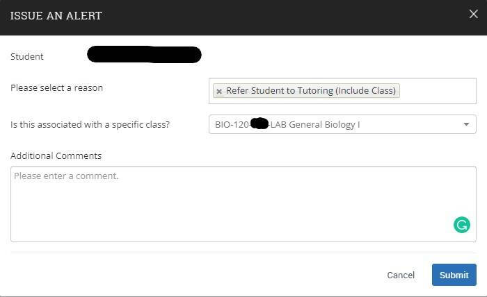Click the ISSUE AN ALERT header title
This screenshot has height=297, width=487.
tap(56, 15)
